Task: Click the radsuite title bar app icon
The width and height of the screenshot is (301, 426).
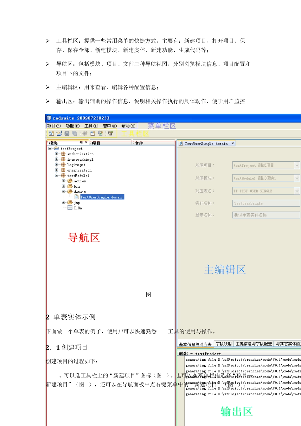Action: point(49,118)
